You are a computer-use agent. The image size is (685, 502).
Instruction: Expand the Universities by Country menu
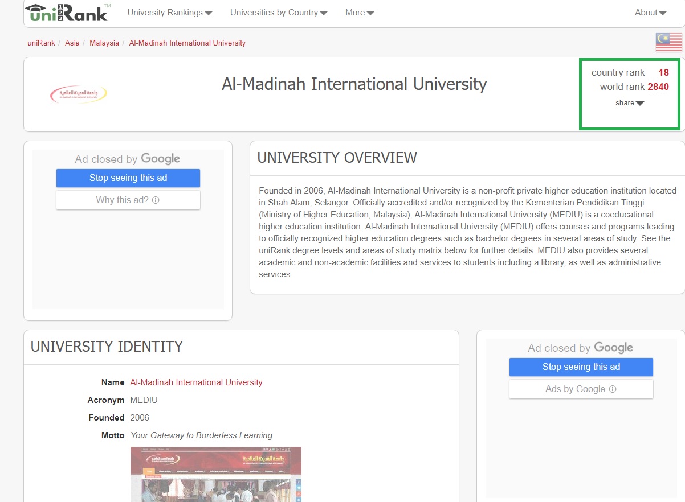pos(279,13)
